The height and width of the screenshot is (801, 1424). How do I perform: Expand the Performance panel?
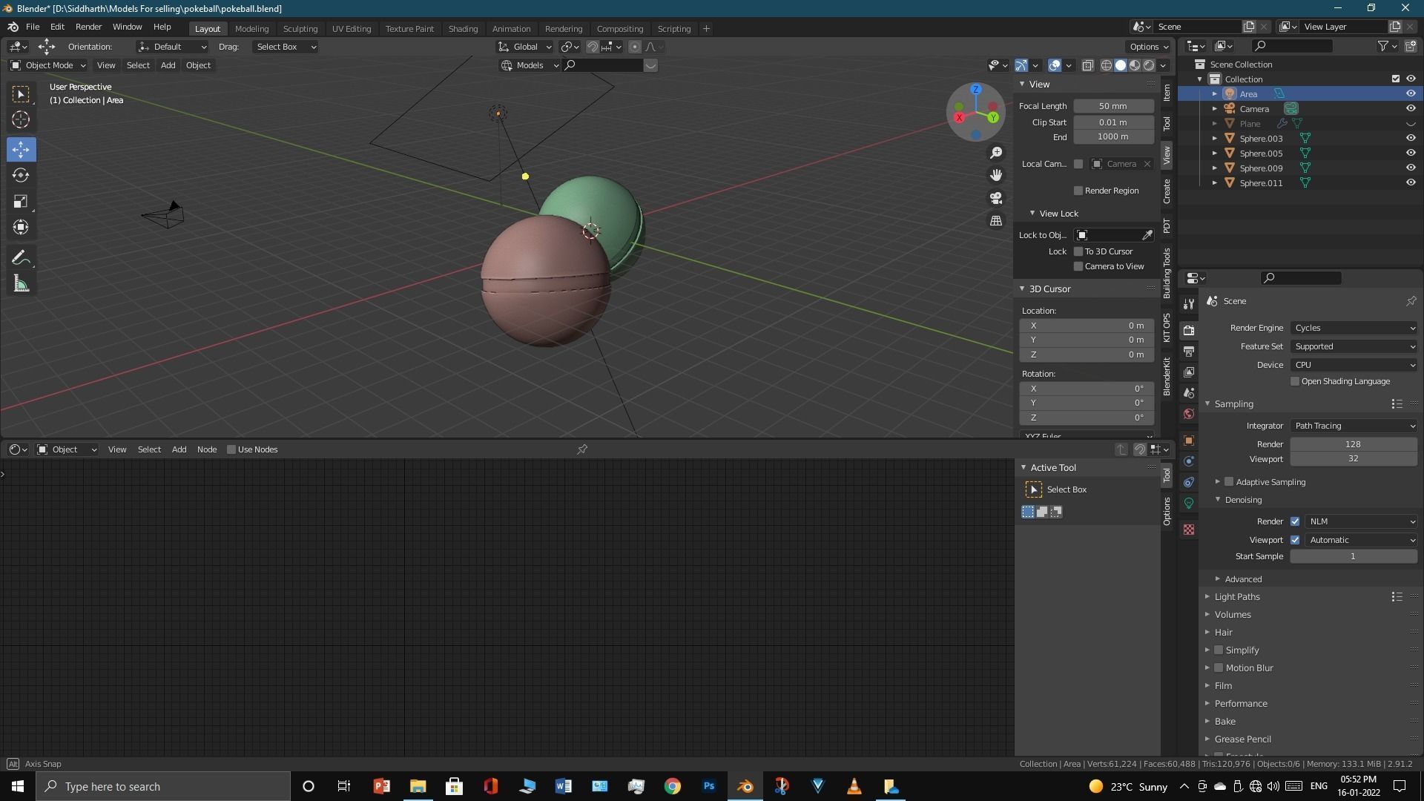[x=1240, y=704]
